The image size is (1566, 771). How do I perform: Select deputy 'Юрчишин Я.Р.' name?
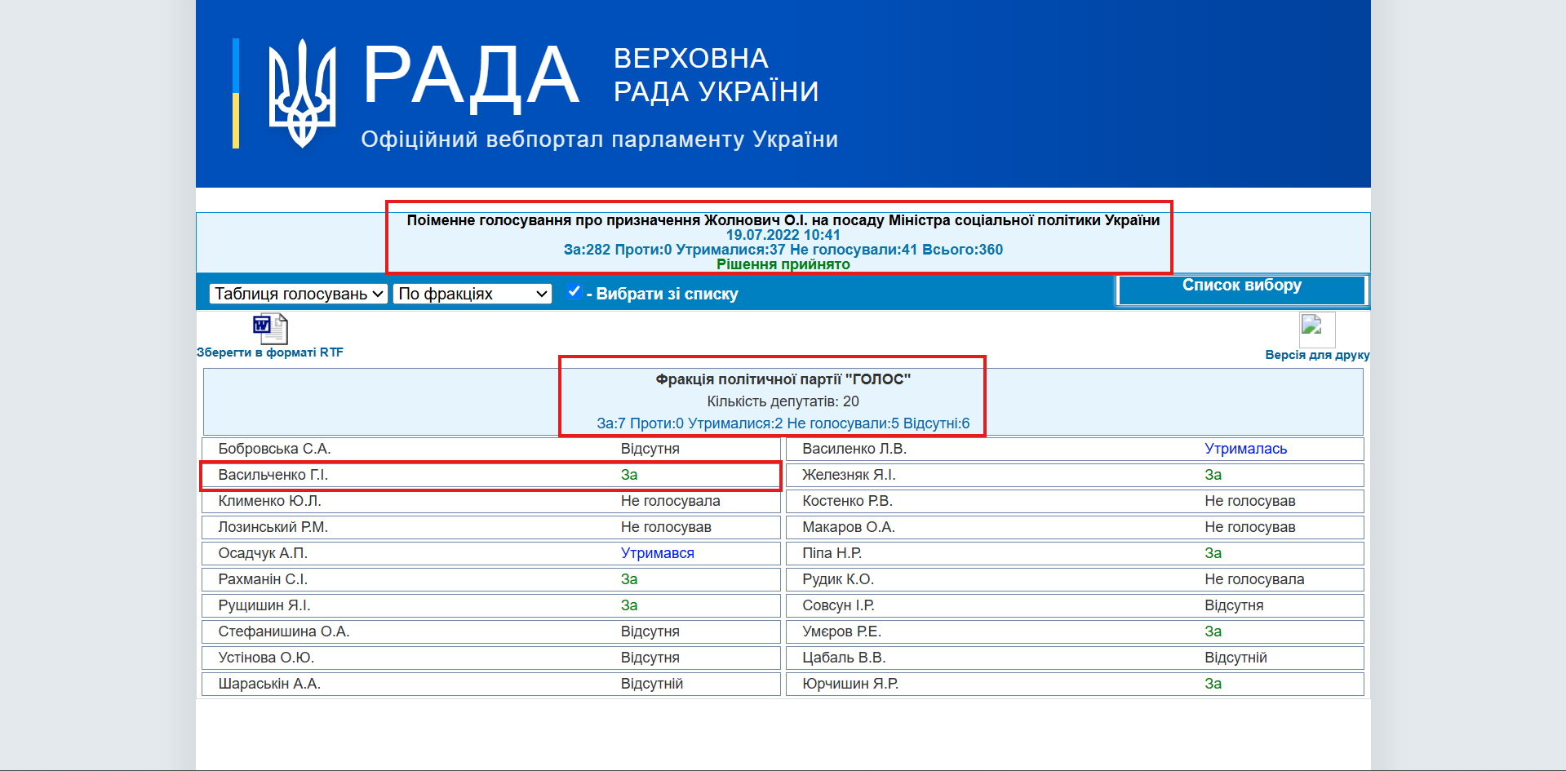pyautogui.click(x=850, y=684)
